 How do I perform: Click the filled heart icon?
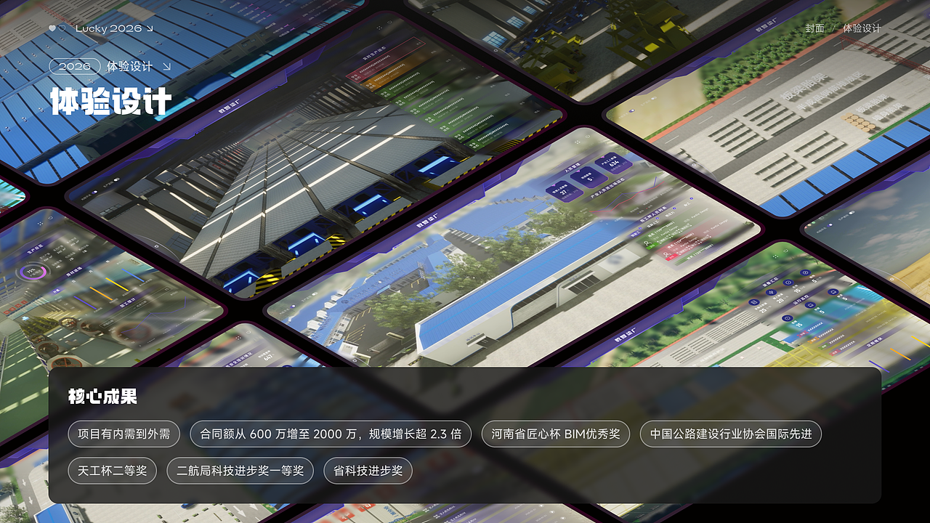(x=52, y=28)
